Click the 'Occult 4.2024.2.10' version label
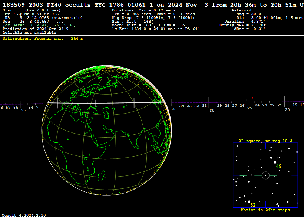Viewport: 304px width, 217px height. point(24,215)
